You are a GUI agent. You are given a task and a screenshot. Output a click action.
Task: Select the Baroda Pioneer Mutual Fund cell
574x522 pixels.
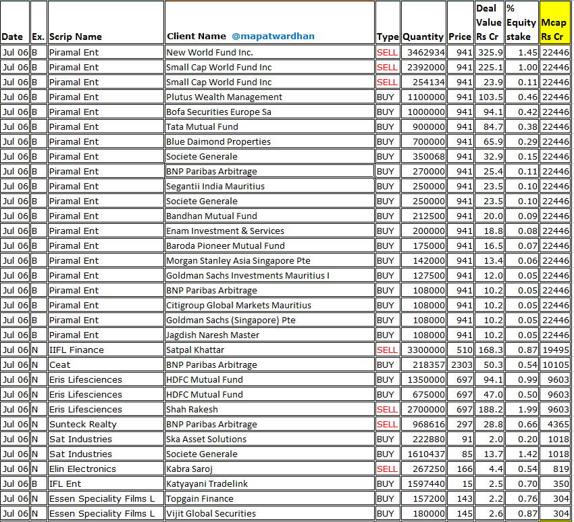pos(270,245)
